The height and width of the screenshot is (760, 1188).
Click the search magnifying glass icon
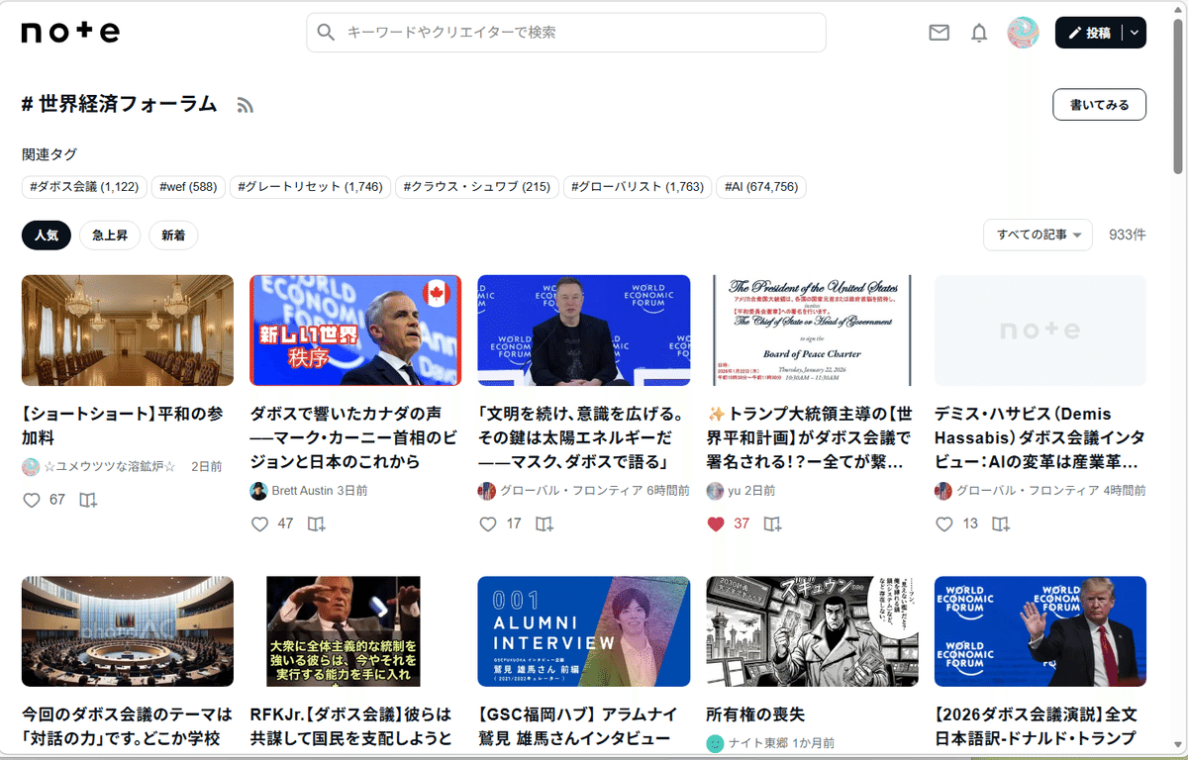[326, 33]
